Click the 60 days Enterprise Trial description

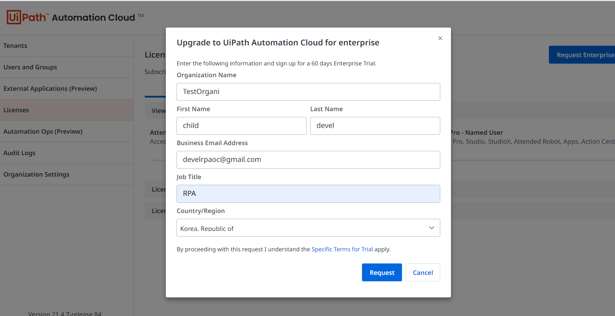(277, 63)
